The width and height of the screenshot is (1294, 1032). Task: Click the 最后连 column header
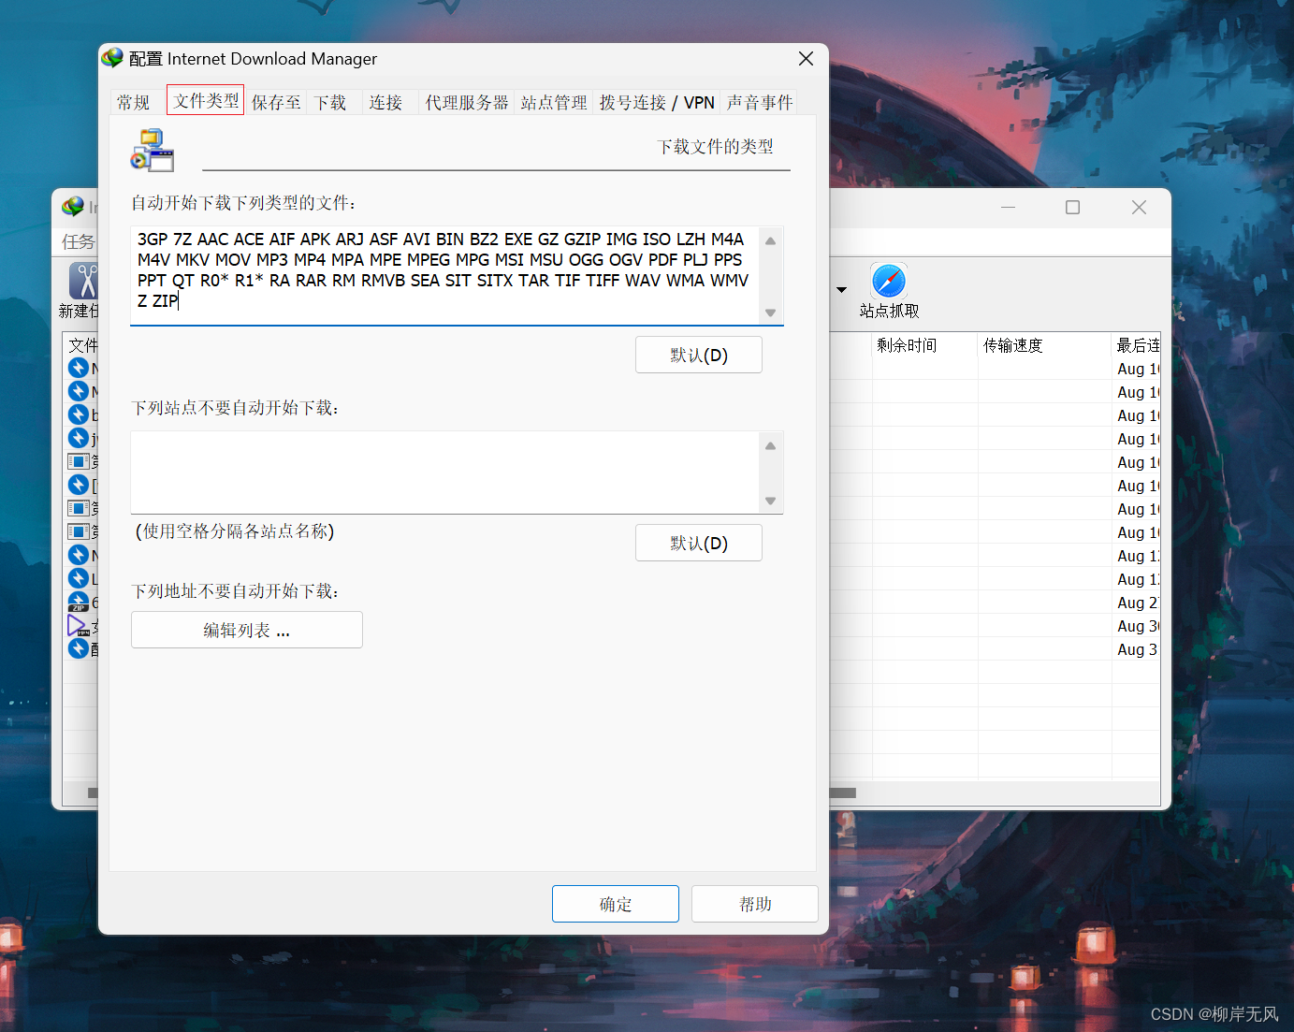point(1137,345)
